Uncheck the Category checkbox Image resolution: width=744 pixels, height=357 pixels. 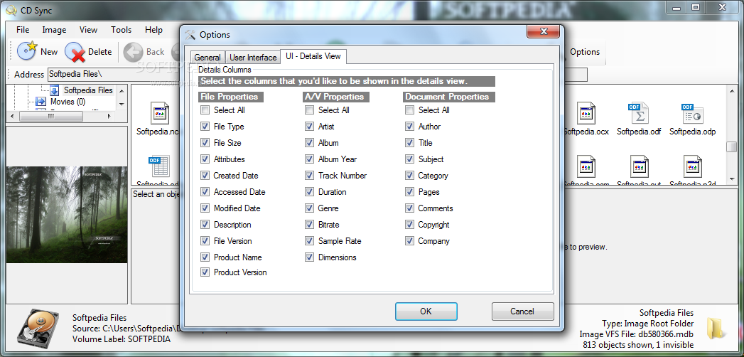coord(409,176)
